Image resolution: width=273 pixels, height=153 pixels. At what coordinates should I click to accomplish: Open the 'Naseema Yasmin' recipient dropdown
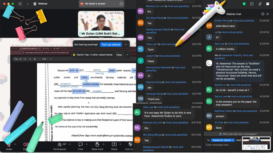223,140
